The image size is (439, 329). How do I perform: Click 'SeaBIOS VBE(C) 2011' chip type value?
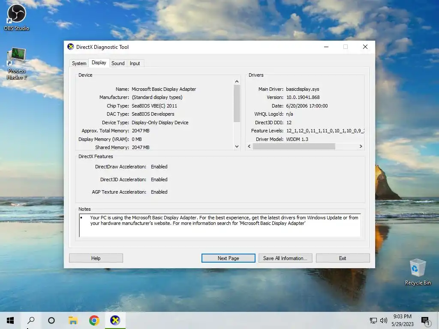point(154,106)
